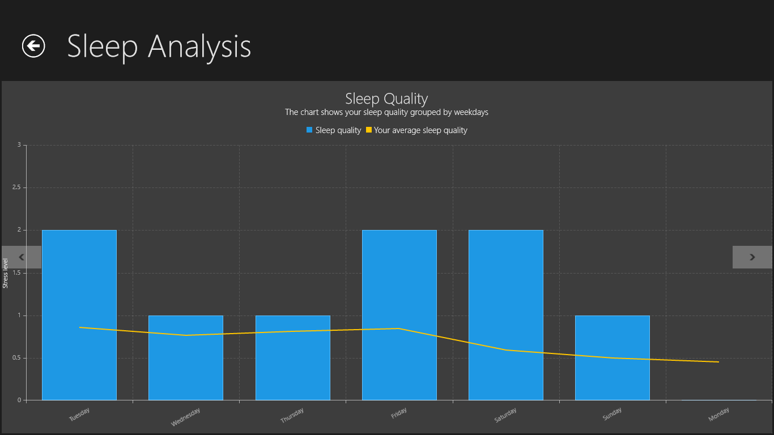Select the Sunday sleep quality bar
774x435 pixels.
click(x=613, y=374)
